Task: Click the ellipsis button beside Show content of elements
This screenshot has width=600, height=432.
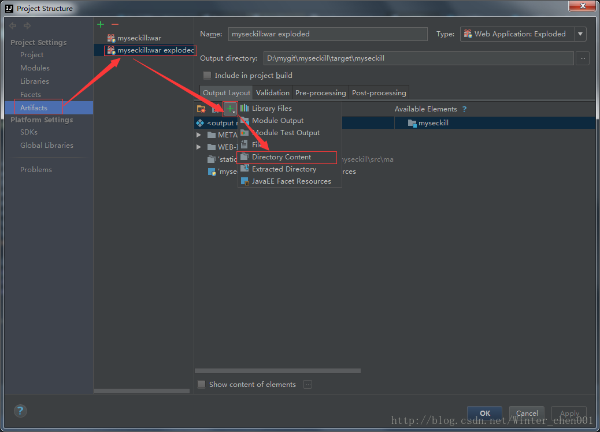Action: 308,384
